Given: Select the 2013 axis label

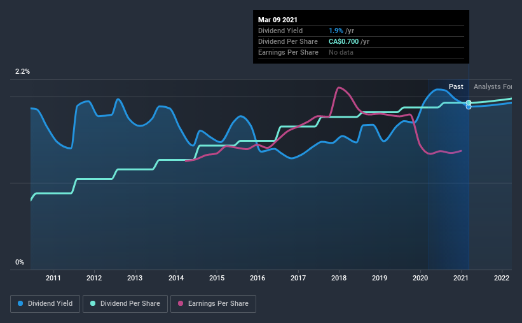Looking at the screenshot, I should tap(135, 278).
